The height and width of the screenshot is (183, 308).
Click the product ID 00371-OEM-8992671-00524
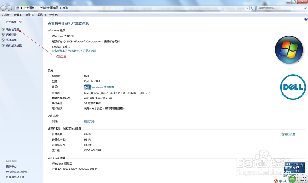click(80, 169)
